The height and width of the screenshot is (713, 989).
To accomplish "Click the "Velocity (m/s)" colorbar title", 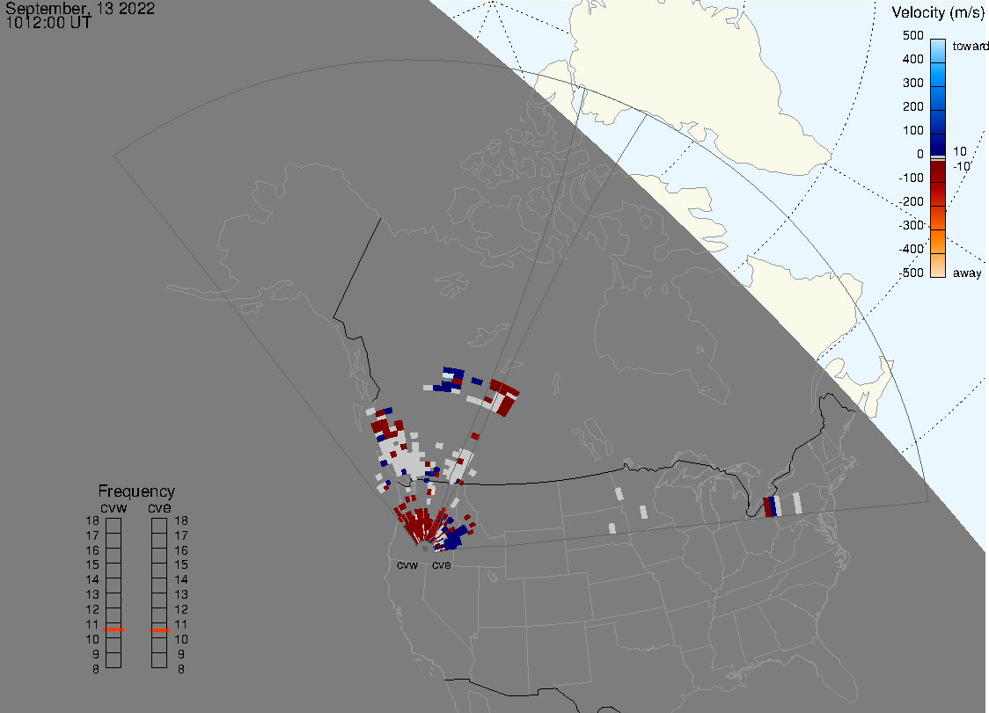I will click(x=938, y=12).
